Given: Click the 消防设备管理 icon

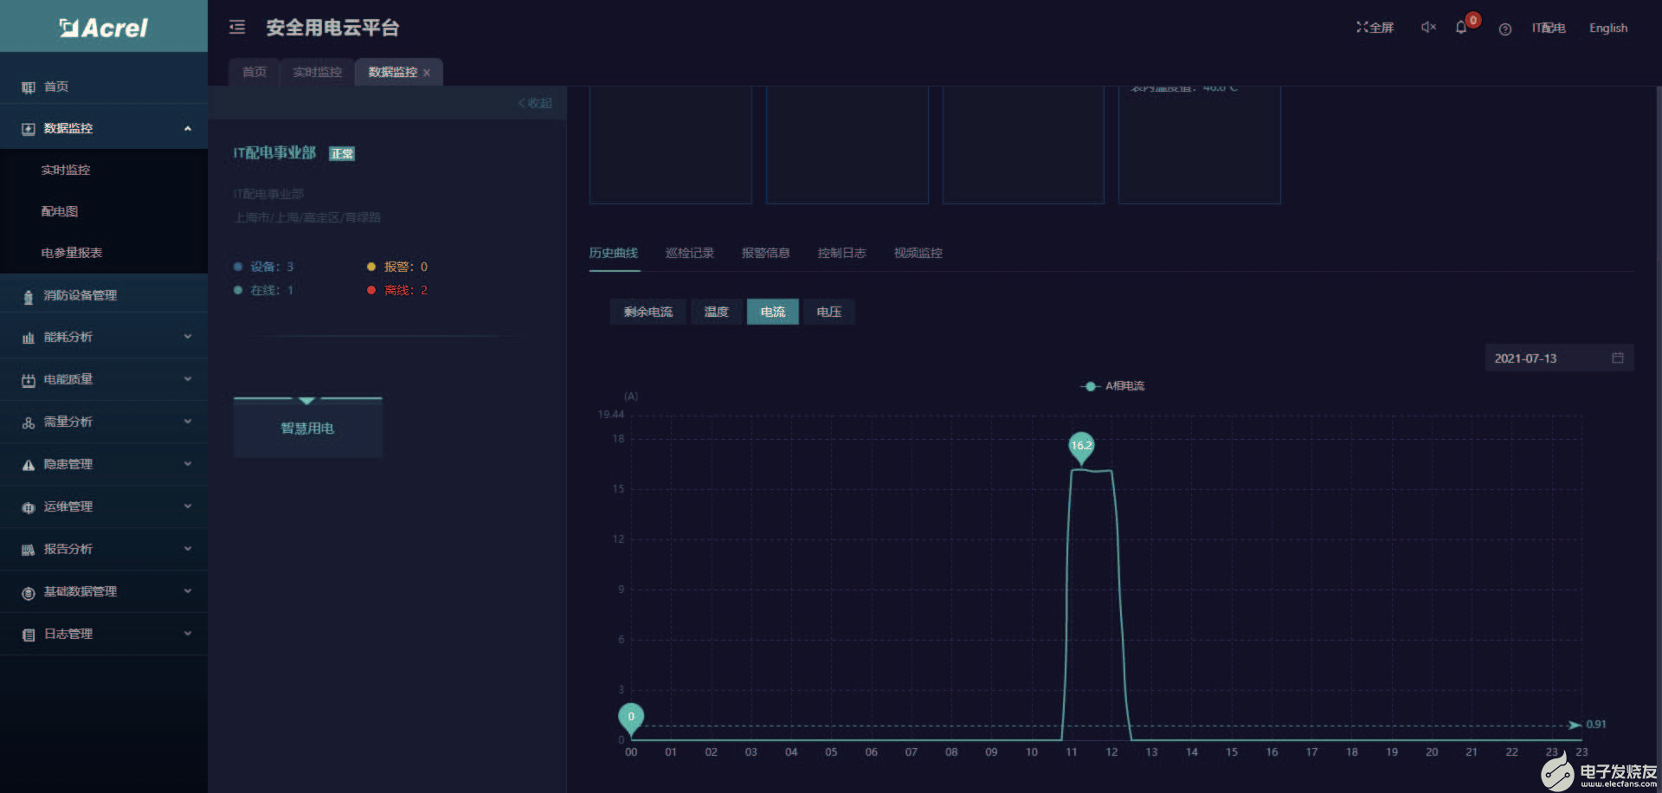Looking at the screenshot, I should click(x=29, y=296).
